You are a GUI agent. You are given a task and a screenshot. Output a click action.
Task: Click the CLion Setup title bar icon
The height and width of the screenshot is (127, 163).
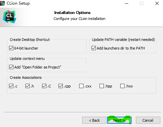click(x=2, y=3)
